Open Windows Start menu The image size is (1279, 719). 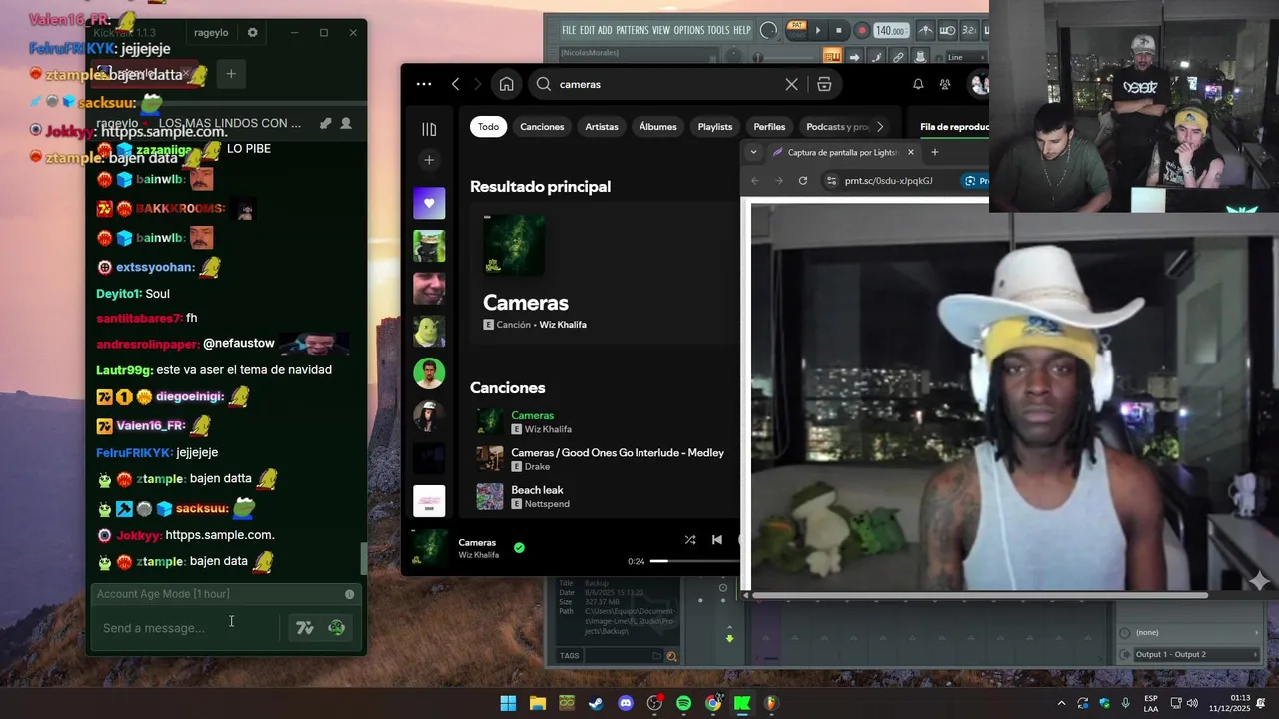coord(508,703)
